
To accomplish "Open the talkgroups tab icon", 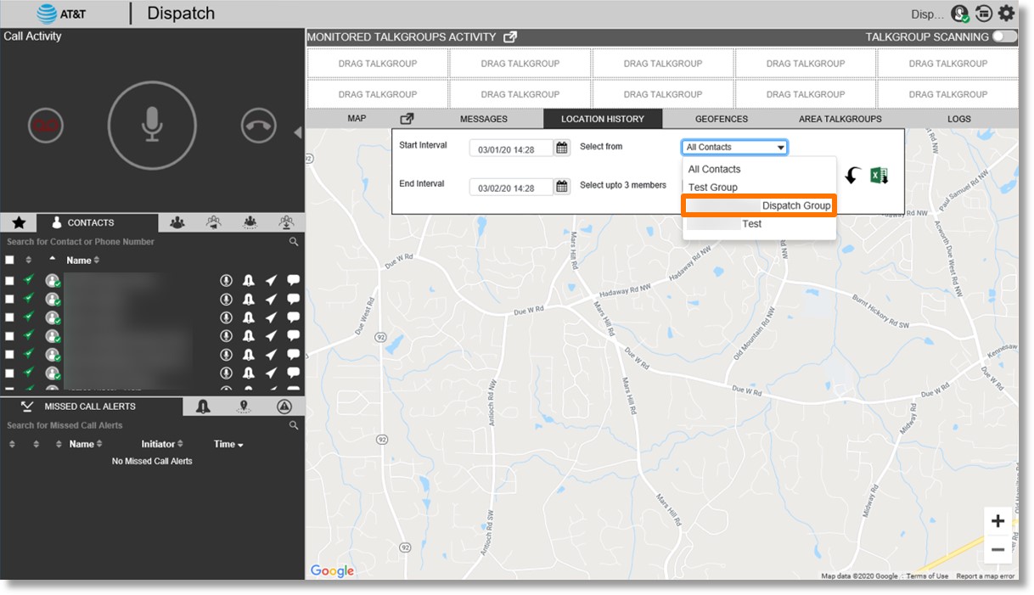I will pos(177,222).
